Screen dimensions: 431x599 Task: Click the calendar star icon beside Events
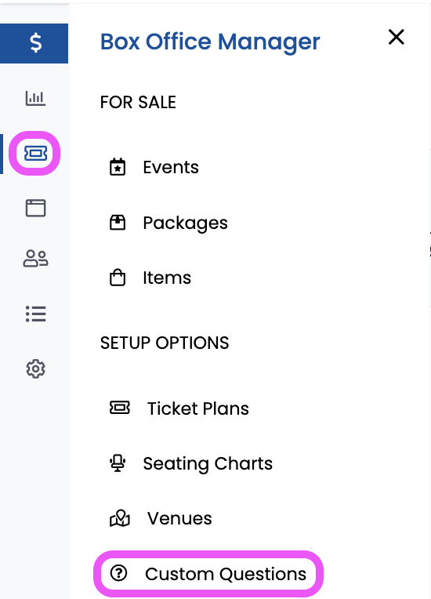coord(118,167)
